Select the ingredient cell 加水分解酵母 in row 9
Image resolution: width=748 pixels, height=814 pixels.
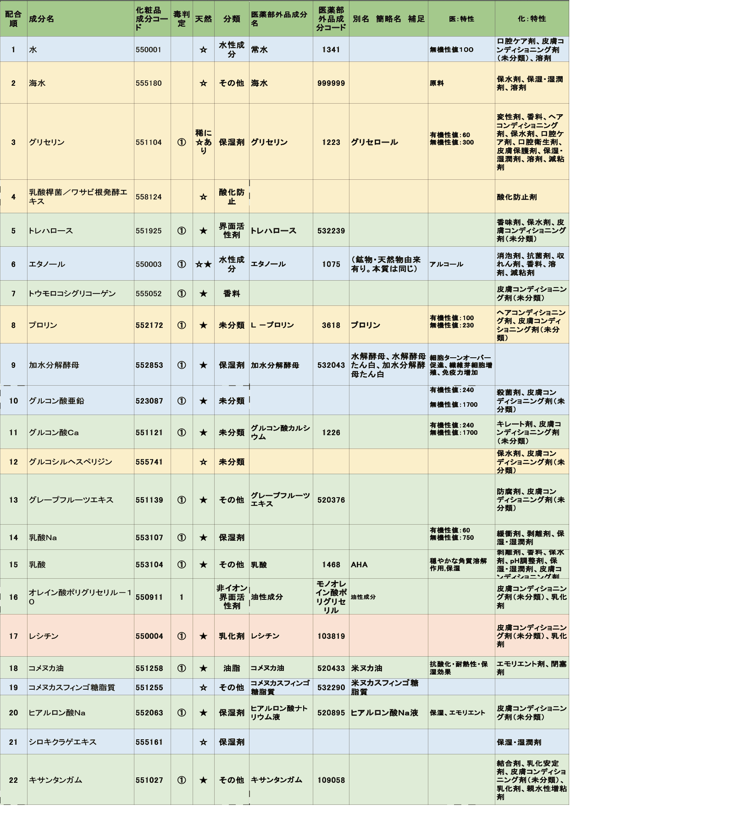[81, 365]
